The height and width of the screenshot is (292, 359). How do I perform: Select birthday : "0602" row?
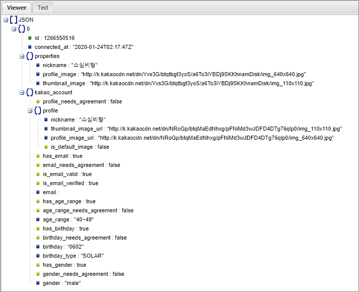(x=63, y=247)
